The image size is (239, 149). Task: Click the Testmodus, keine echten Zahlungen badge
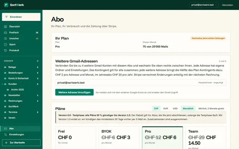tap(208, 38)
